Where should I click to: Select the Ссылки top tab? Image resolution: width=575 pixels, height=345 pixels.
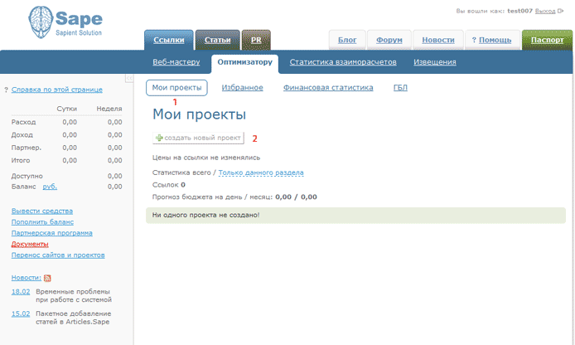coord(169,40)
